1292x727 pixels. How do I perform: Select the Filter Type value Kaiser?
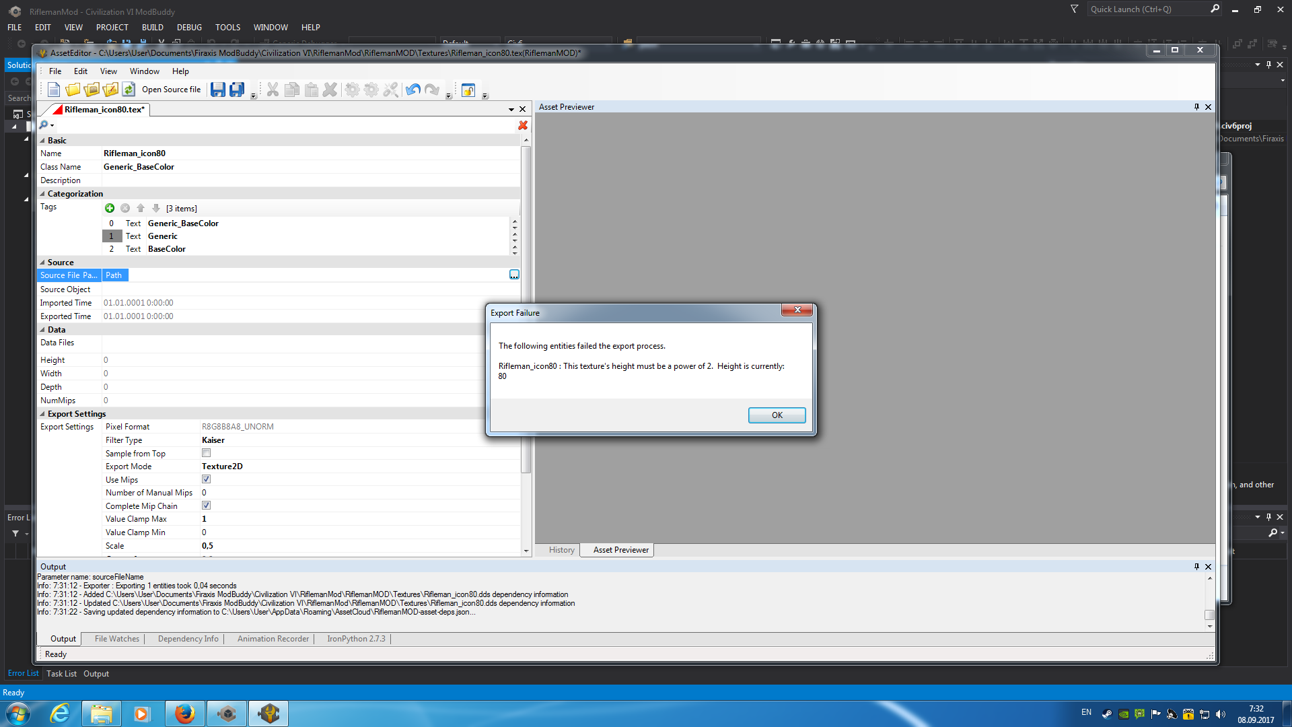213,440
